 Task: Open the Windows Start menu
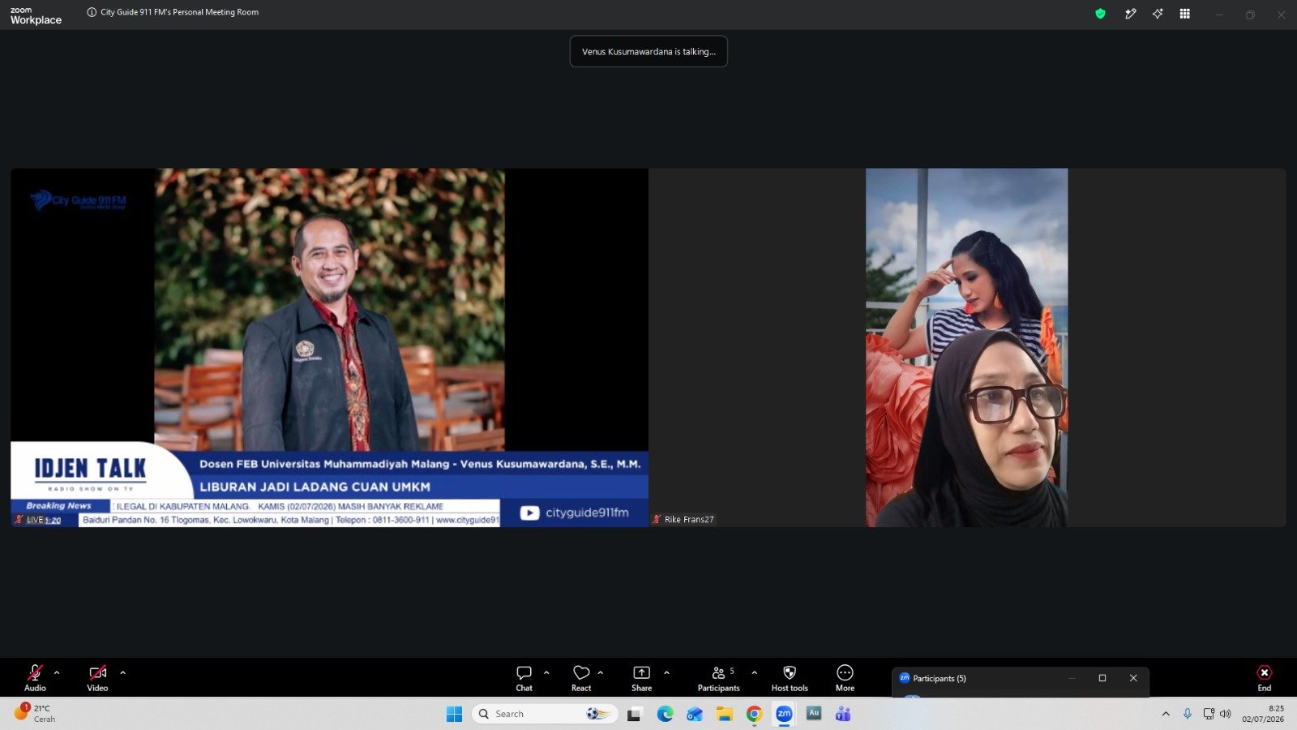tap(454, 714)
